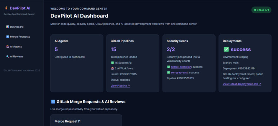Click 'Status: success' in pipelines card

point(120,80)
